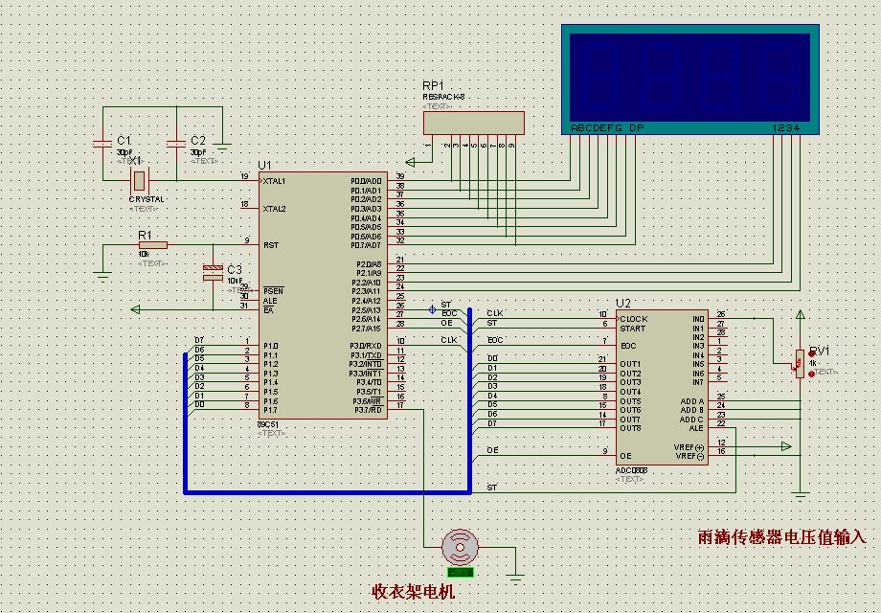Click the P1.0 pin on U1
The height and width of the screenshot is (613, 881).
pos(271,346)
